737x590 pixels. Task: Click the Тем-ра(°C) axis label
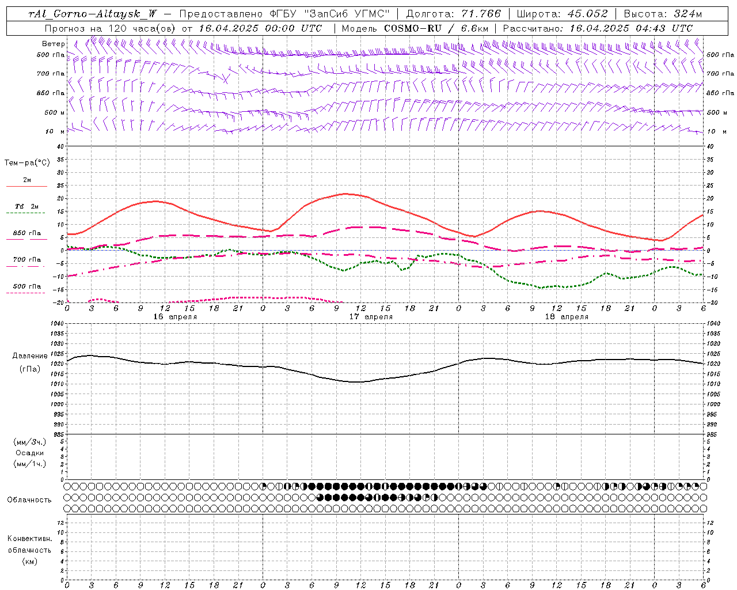[27, 163]
